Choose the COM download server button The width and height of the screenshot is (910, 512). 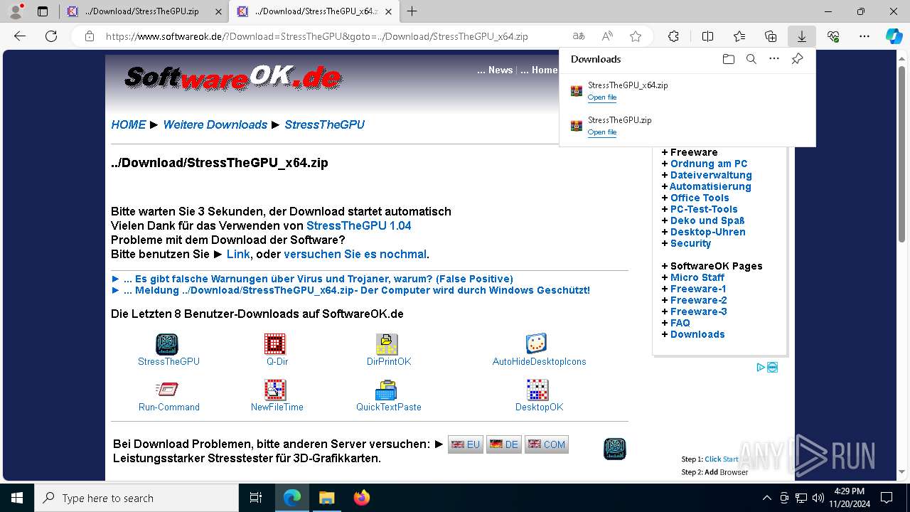547,444
